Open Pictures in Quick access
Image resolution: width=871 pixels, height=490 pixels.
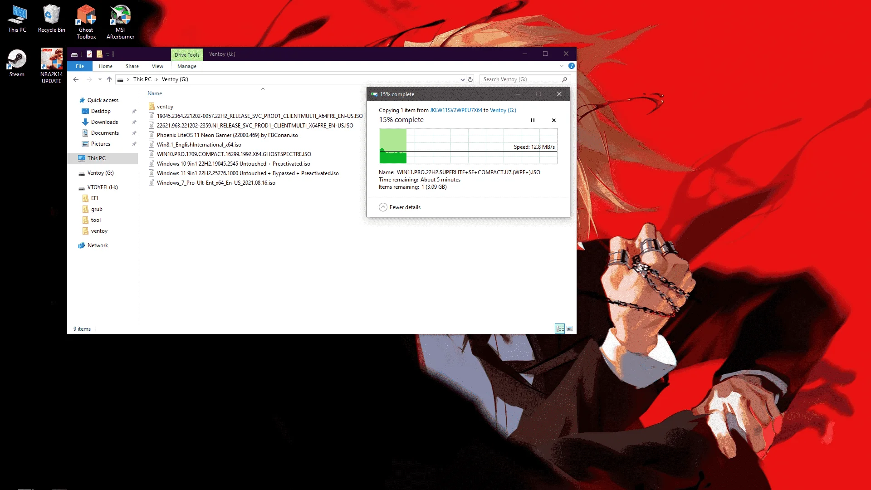tap(101, 144)
